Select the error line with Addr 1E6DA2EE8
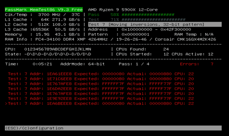Screen dimensions: 229x136 (101, 89)
